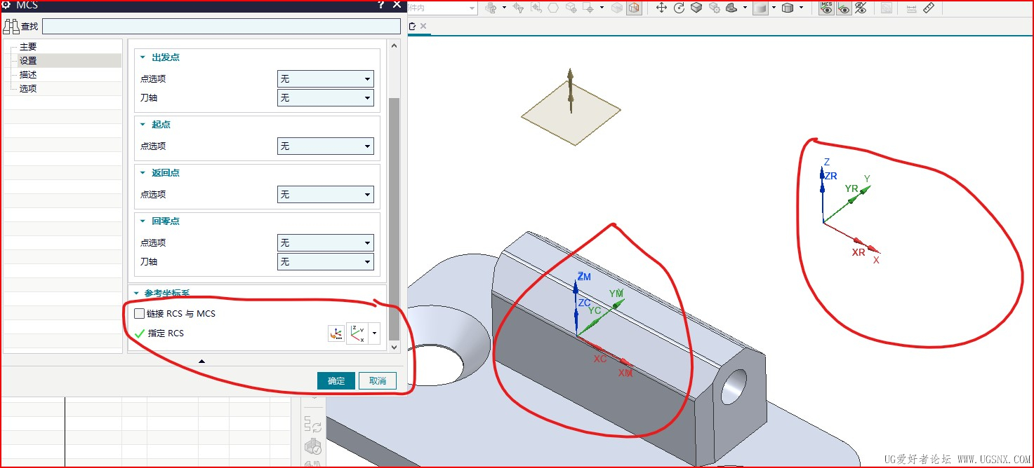Select 选项 in the left tree

(28, 88)
